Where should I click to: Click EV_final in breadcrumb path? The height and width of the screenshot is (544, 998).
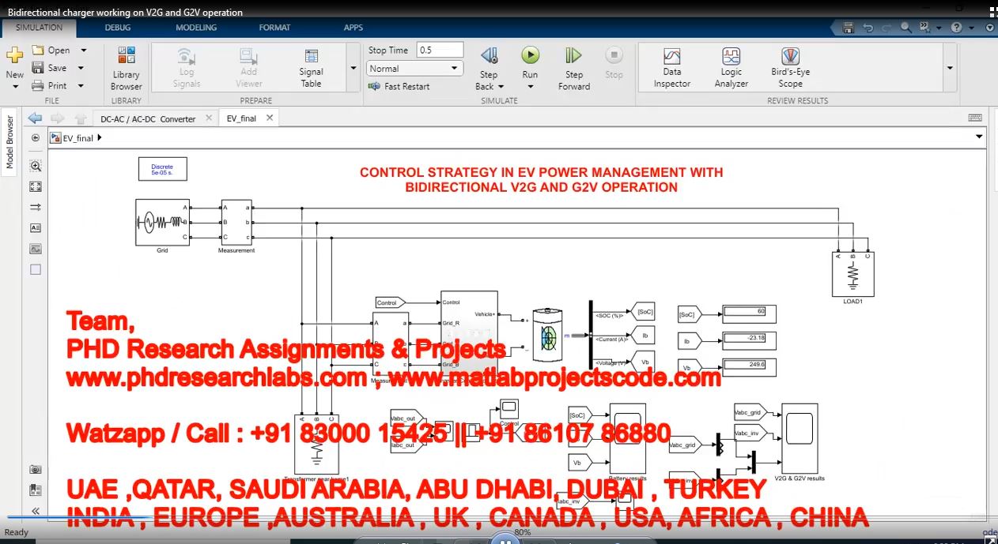[77, 138]
